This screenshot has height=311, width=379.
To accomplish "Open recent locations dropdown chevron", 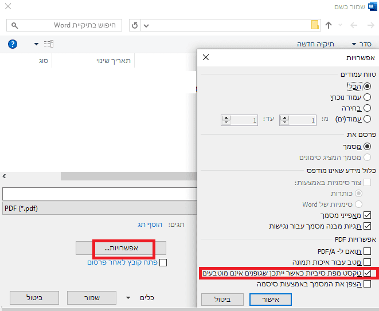I will (341, 25).
